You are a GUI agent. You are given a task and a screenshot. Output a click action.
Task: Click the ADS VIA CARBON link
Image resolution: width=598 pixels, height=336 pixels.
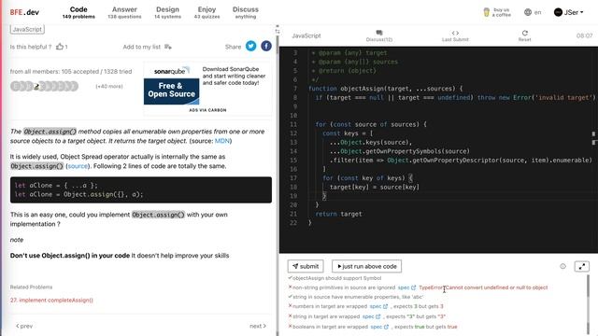(x=207, y=110)
